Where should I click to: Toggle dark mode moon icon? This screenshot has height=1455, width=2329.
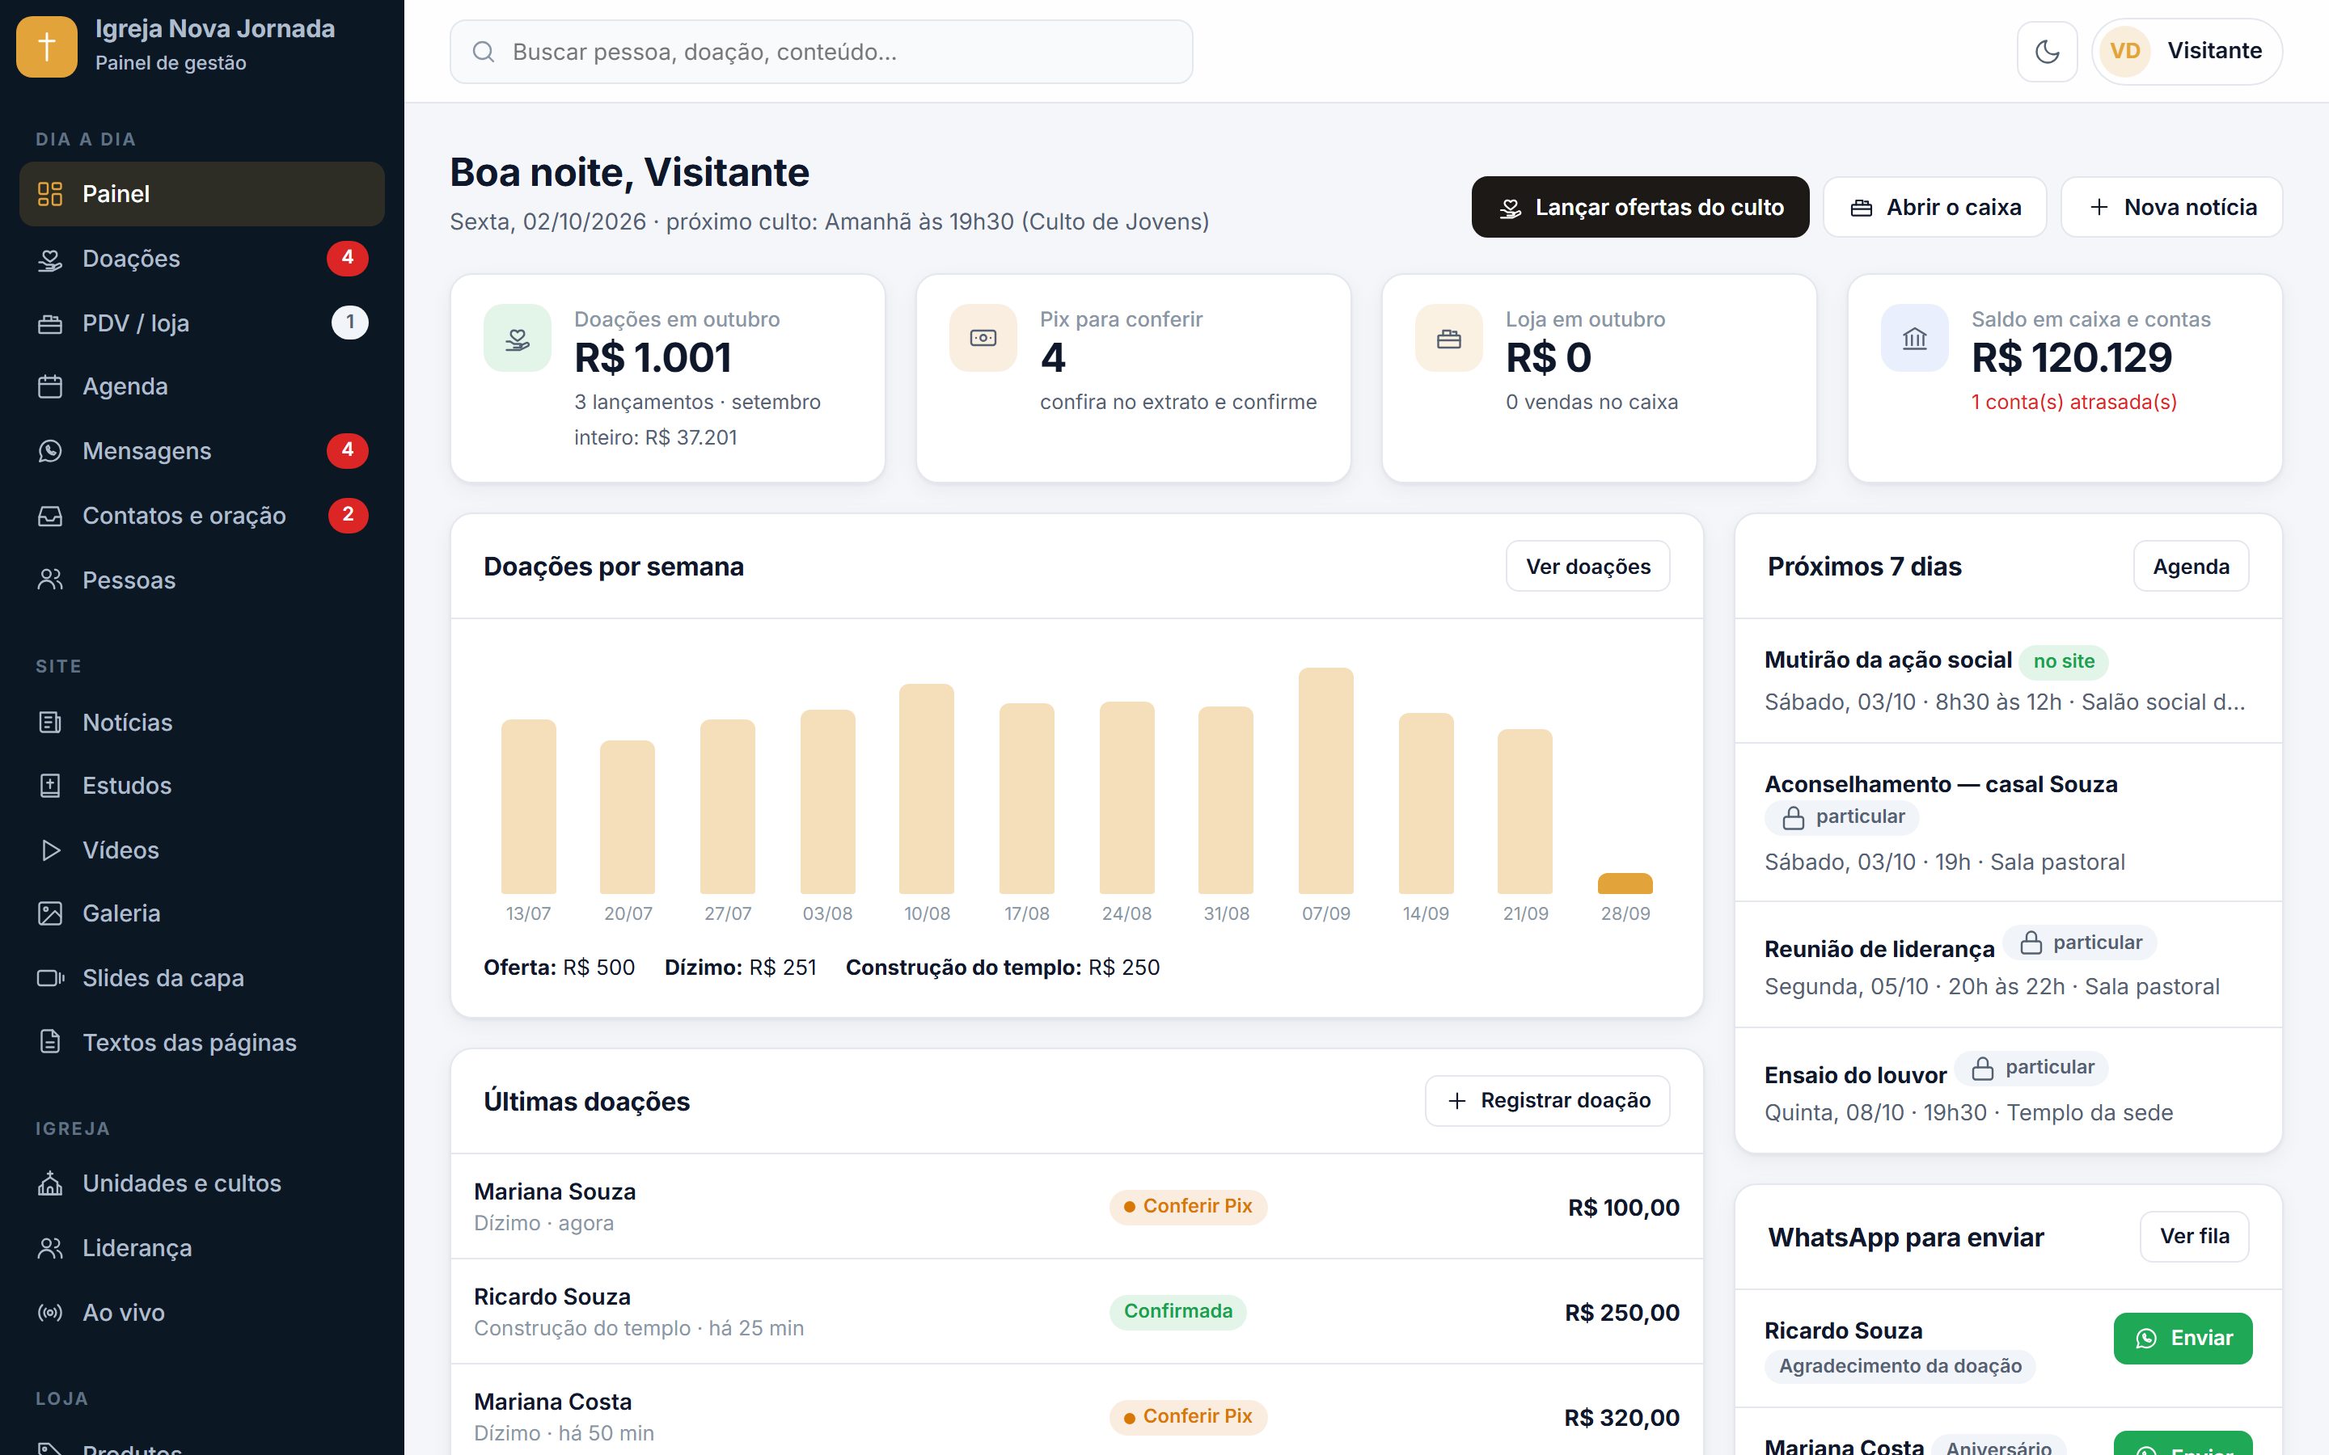pos(2047,51)
